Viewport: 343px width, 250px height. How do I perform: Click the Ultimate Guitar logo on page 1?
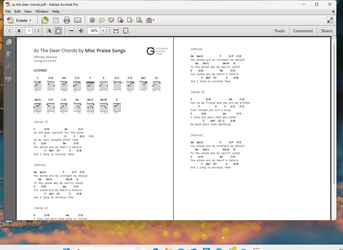[157, 51]
